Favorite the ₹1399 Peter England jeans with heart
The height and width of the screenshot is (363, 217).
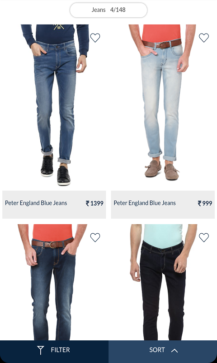(x=95, y=38)
